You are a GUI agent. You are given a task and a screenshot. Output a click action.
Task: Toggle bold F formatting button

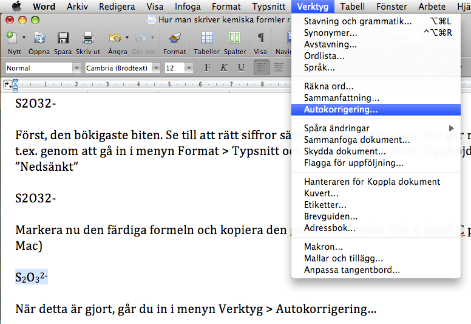[208, 67]
